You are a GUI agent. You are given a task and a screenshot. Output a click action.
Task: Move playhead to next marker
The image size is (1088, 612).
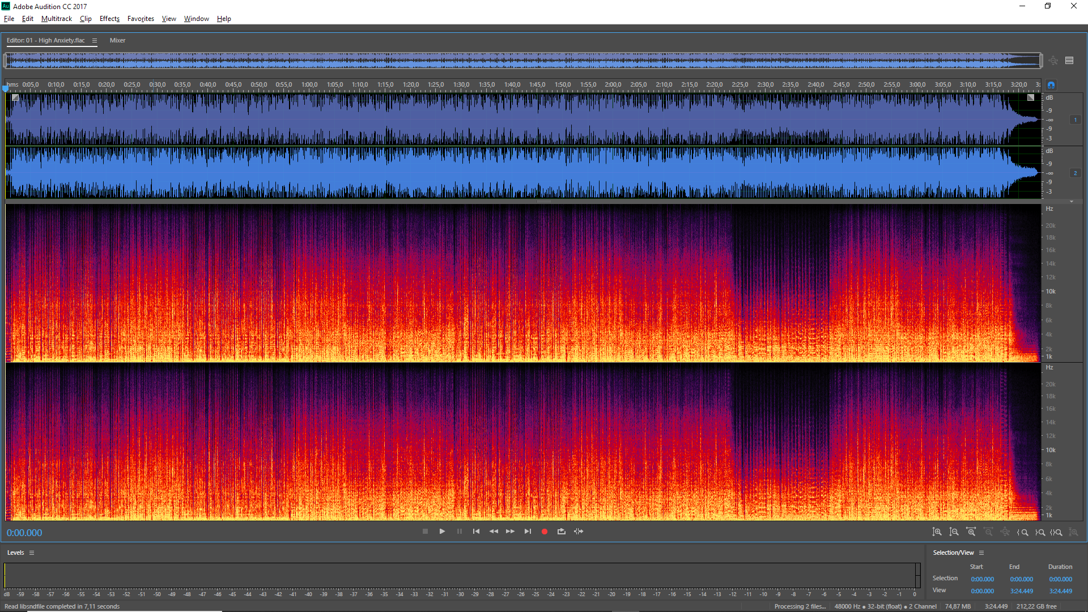[528, 532]
